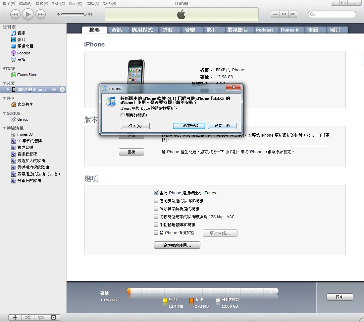Open 音樂 library in sidebar
The height and width of the screenshot is (322, 364).
(21, 33)
